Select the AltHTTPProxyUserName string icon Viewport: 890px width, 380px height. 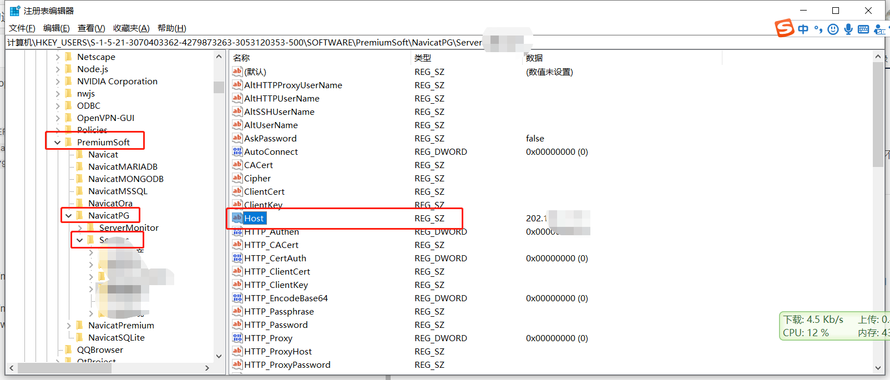237,85
